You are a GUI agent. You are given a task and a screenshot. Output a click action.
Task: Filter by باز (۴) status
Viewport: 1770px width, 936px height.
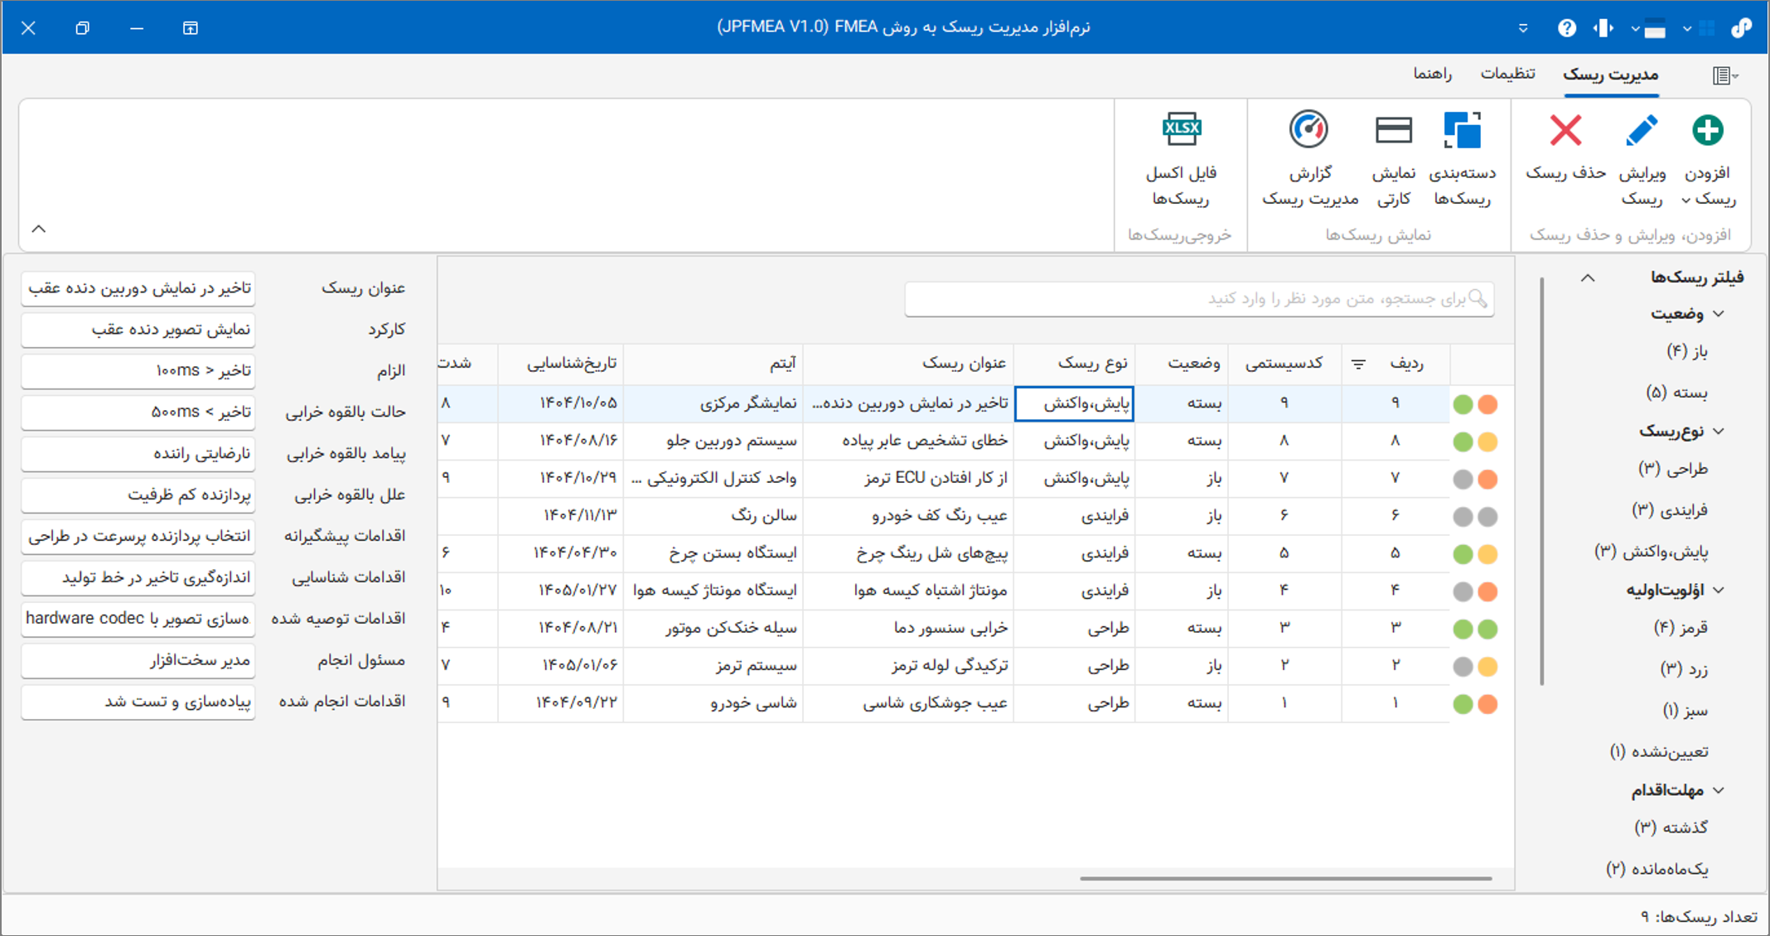(x=1687, y=351)
